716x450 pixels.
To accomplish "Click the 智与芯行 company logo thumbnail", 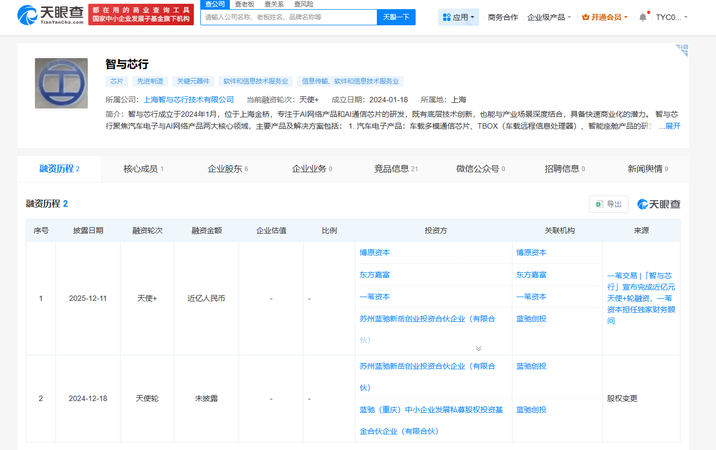I will (x=61, y=83).
